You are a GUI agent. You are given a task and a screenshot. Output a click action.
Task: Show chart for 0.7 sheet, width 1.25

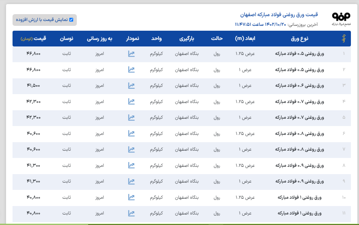click(x=131, y=102)
